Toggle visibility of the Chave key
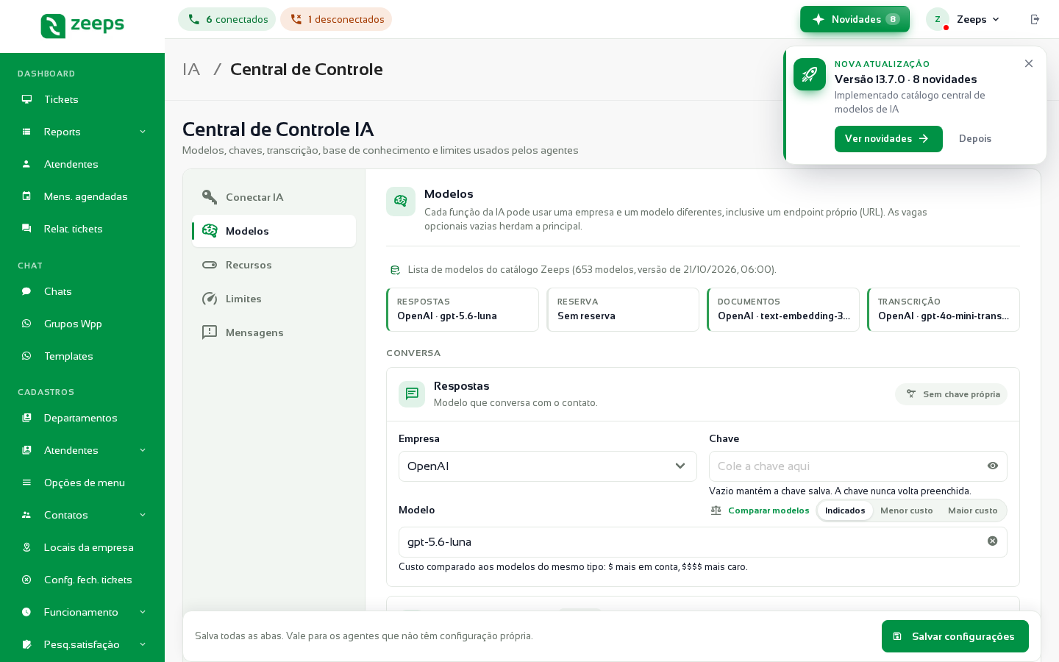1059x662 pixels. 992,466
